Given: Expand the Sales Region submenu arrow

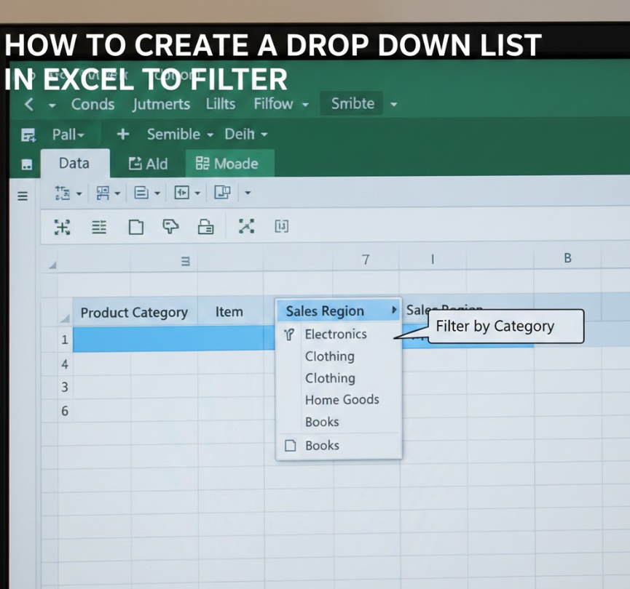Looking at the screenshot, I should tap(394, 310).
